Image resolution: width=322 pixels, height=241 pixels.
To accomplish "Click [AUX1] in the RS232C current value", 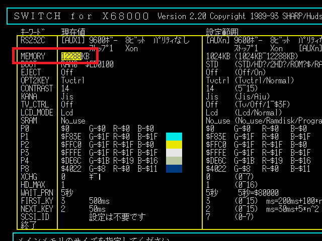I will [73, 40].
